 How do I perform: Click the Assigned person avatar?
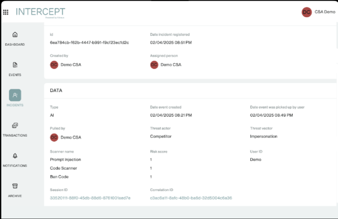click(154, 65)
